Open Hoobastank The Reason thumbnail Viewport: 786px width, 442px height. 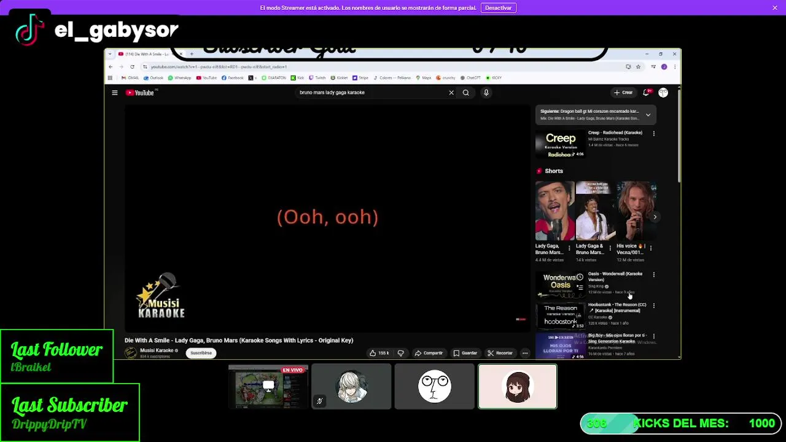560,316
